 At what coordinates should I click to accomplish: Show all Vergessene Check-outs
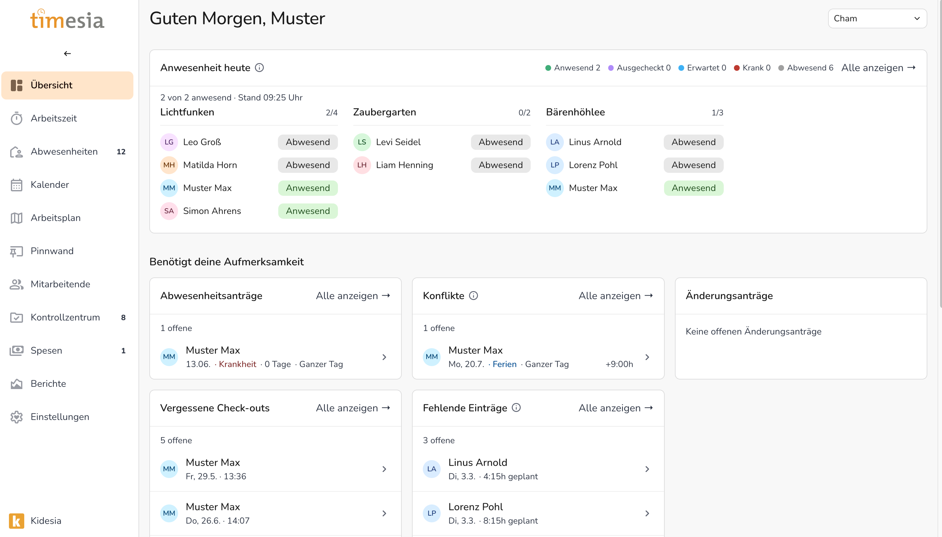pyautogui.click(x=353, y=408)
